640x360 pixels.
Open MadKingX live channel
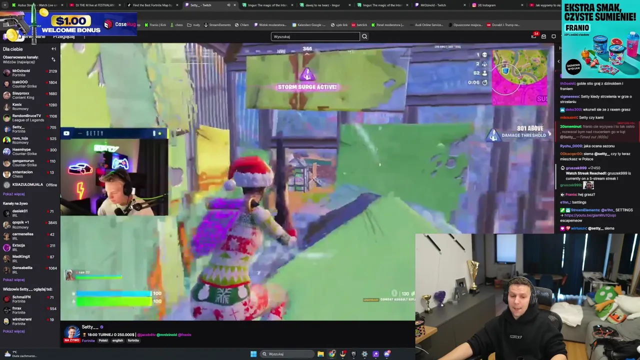[x=30, y=258]
